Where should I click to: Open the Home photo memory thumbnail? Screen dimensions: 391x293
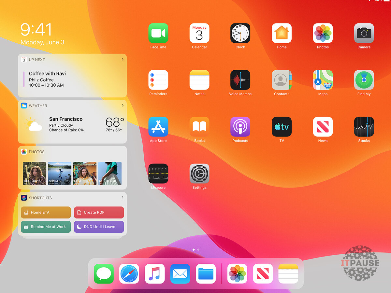pos(85,174)
